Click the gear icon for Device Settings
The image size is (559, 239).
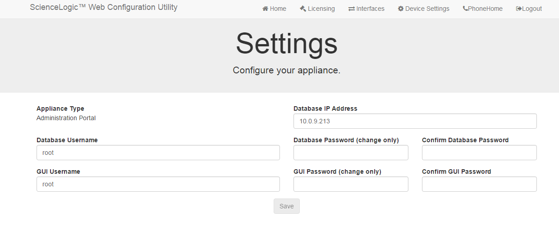point(401,9)
